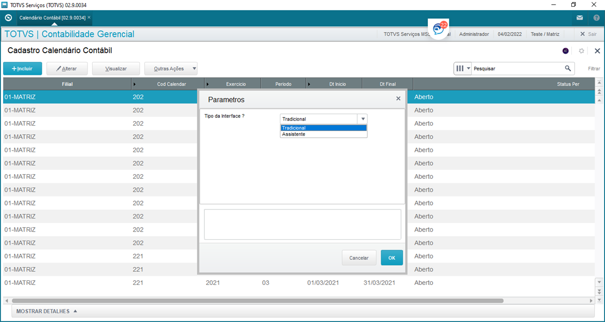Click the single down arrow scroll button
The width and height of the screenshot is (605, 322).
pyautogui.click(x=599, y=282)
